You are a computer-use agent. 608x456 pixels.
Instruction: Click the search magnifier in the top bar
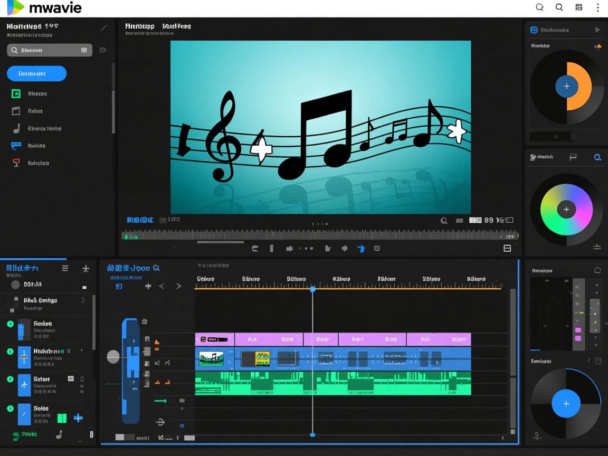pyautogui.click(x=559, y=7)
